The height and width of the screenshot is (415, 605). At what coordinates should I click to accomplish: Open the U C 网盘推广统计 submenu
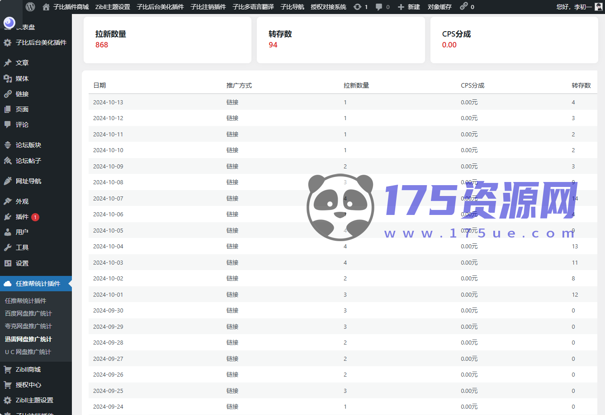28,352
